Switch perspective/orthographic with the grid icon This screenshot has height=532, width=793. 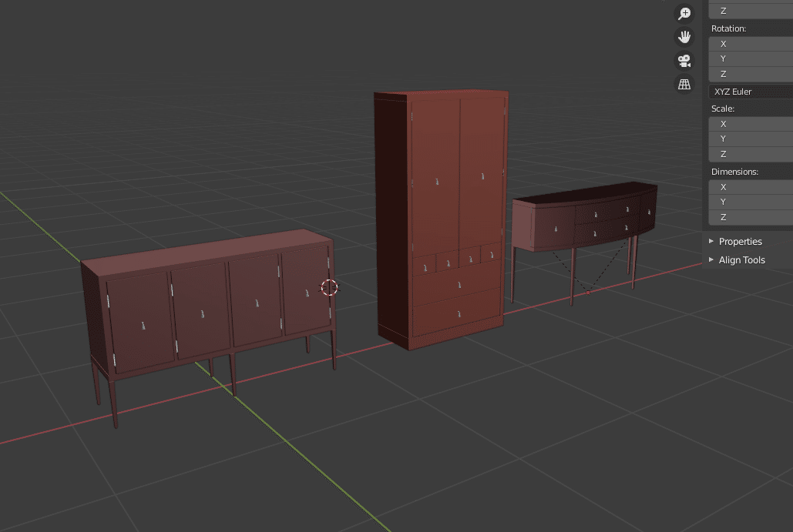tap(684, 85)
